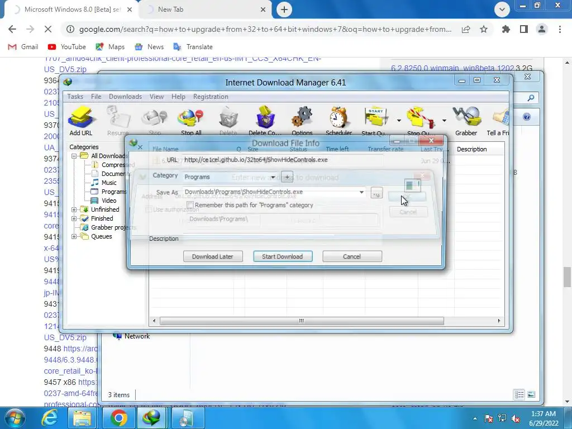The width and height of the screenshot is (572, 429).
Task: Click the large icons view button in Explorer
Action: [531, 394]
